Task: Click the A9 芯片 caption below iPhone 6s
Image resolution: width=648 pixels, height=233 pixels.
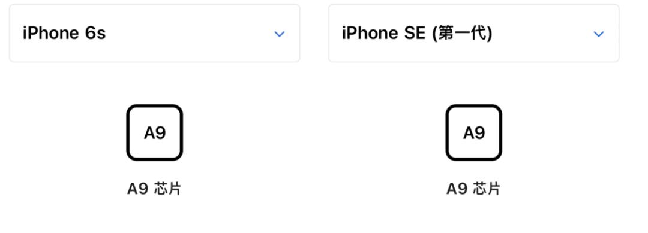Action: pos(154,189)
